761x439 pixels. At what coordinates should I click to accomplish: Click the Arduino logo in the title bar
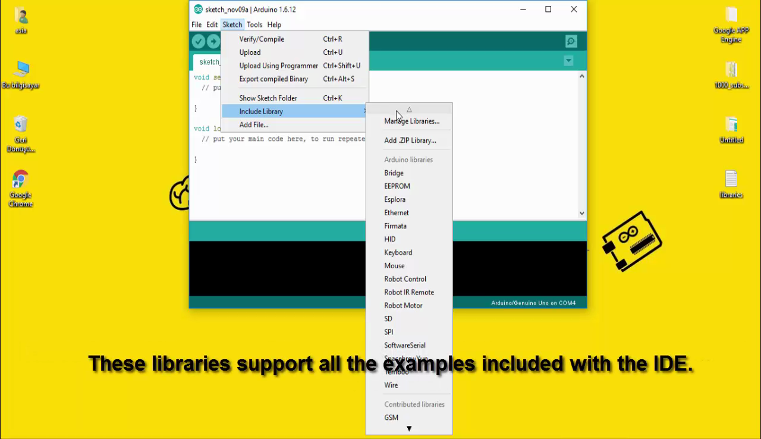[x=196, y=9]
